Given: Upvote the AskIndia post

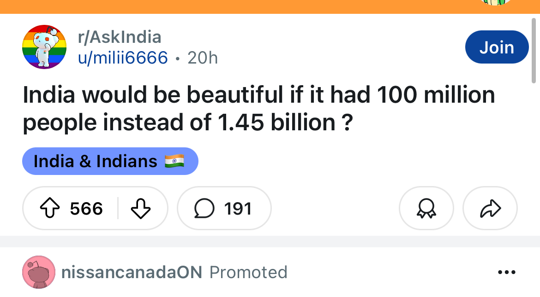Looking at the screenshot, I should tap(50, 208).
